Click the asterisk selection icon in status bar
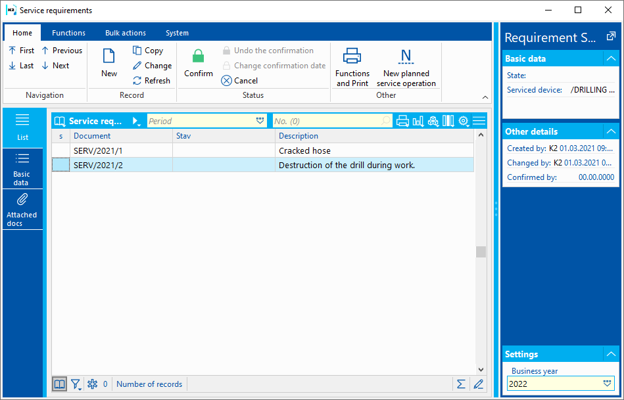This screenshot has width=624, height=400. tap(92, 384)
